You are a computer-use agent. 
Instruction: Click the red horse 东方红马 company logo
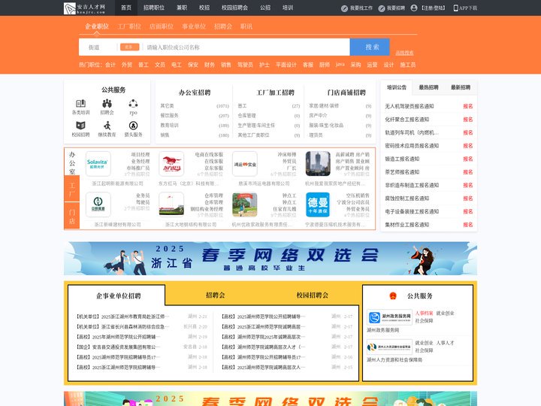click(x=171, y=164)
